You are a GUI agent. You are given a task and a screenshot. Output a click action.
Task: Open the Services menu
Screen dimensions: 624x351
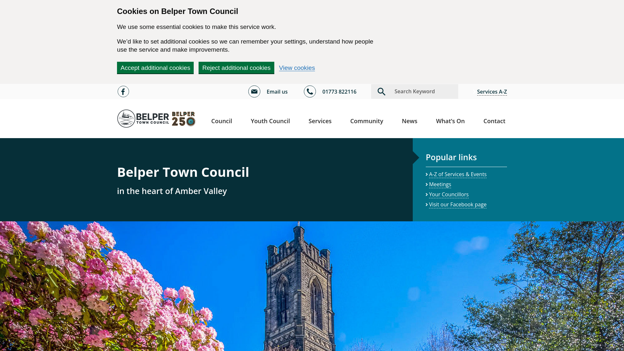(320, 121)
